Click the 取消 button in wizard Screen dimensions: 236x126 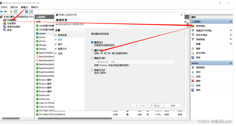173,106
